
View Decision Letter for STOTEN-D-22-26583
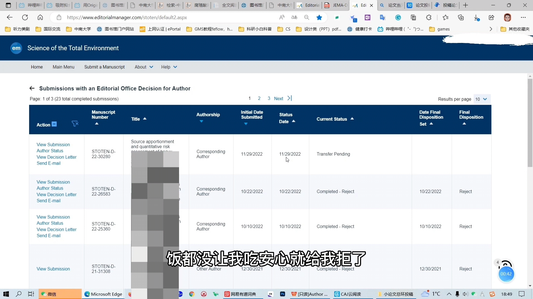click(x=57, y=194)
